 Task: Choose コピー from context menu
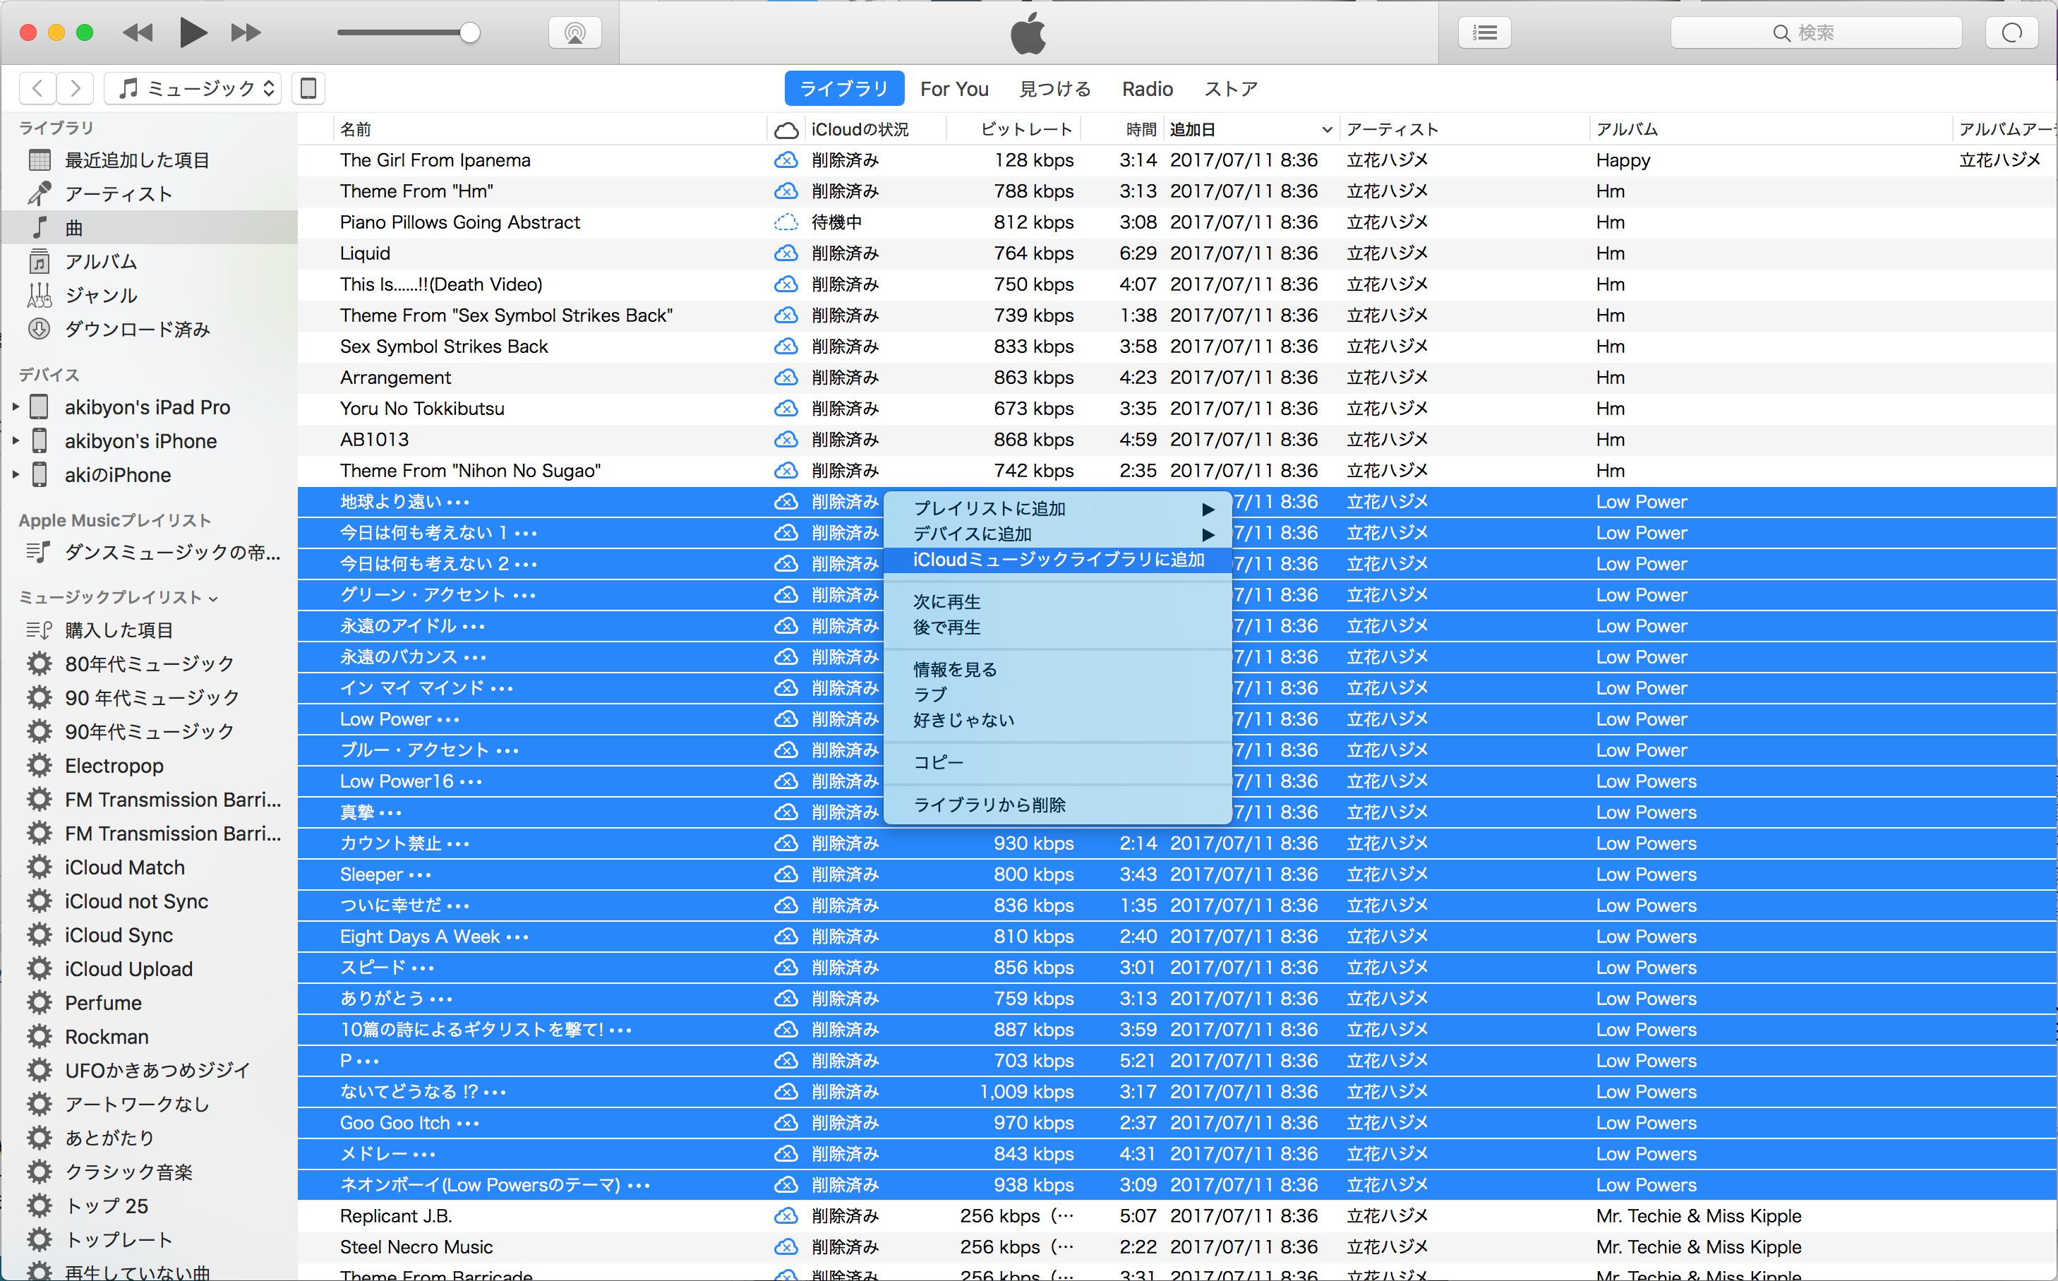coord(1057,762)
